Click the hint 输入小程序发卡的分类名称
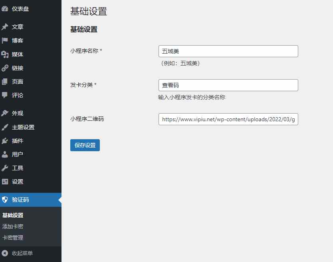The image size is (333, 262). point(192,97)
